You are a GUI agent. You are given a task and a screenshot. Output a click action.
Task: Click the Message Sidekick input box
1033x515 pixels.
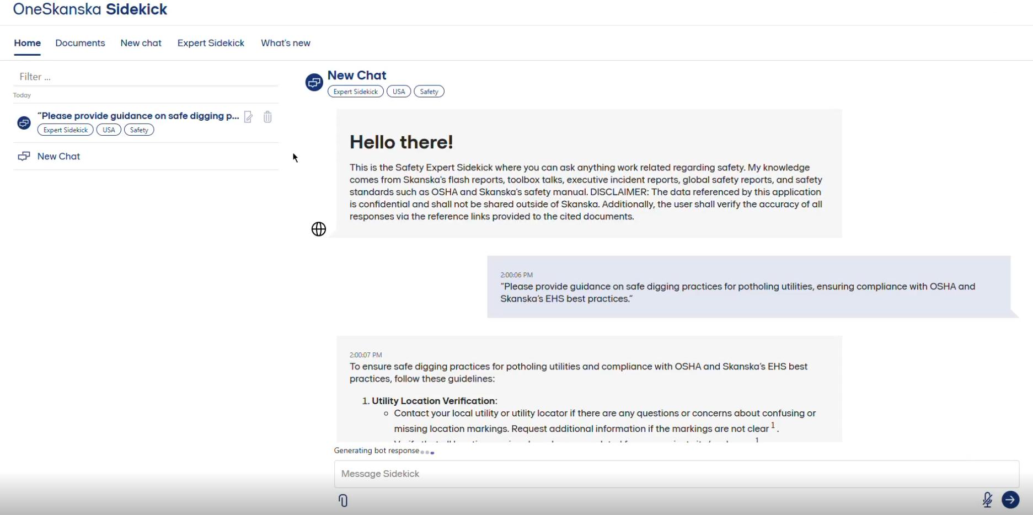coord(677,474)
